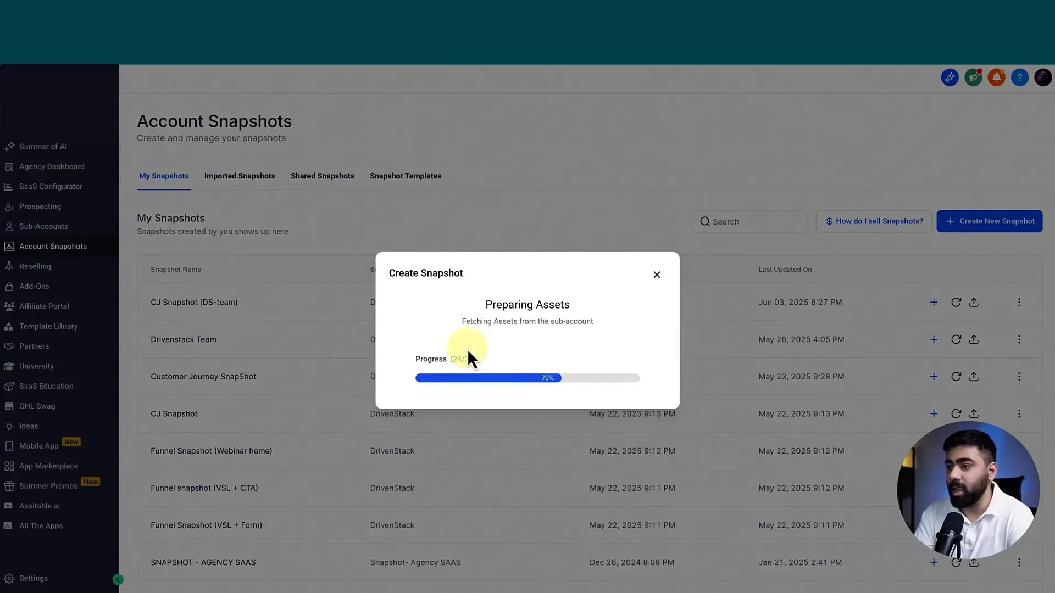Switch to Imported Snapshots tab

click(x=240, y=176)
